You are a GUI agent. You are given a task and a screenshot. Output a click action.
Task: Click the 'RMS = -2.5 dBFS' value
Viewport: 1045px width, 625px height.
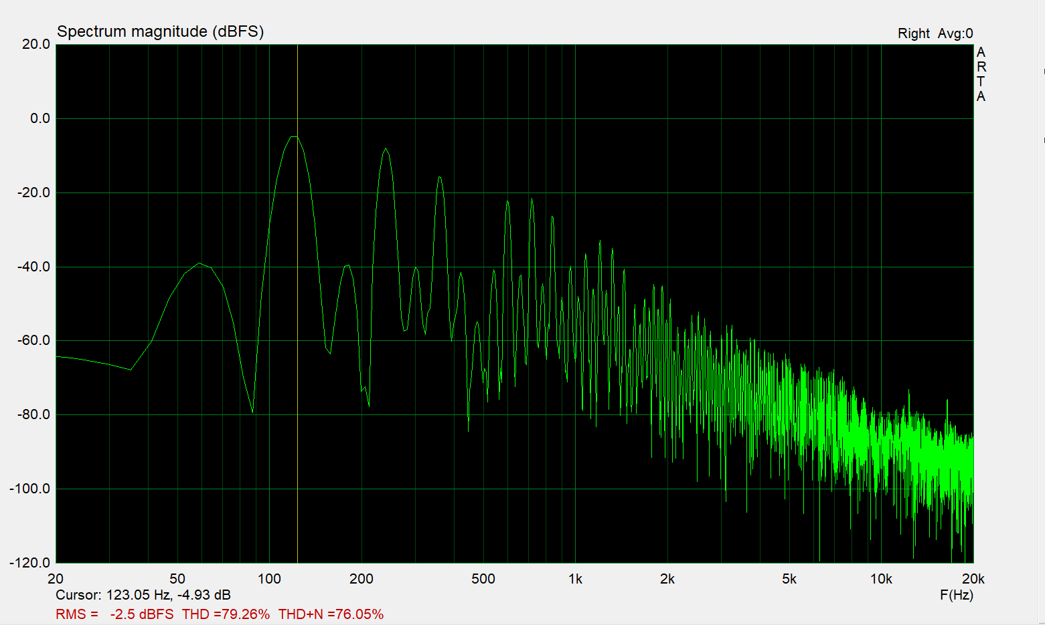[x=114, y=614]
